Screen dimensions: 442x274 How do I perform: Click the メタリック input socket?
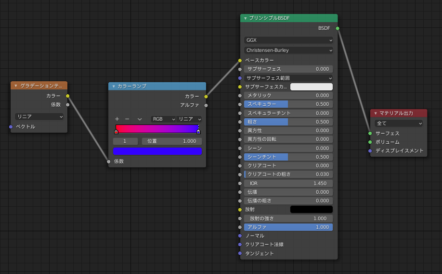(240, 96)
